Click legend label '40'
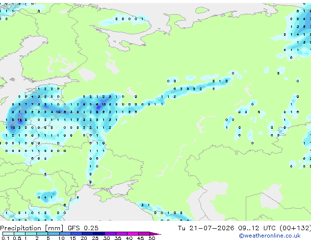This screenshot has width=311, height=240. pyautogui.click(x=129, y=238)
